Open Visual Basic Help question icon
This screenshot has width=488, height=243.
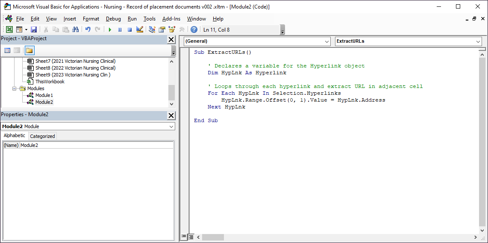coord(194,29)
